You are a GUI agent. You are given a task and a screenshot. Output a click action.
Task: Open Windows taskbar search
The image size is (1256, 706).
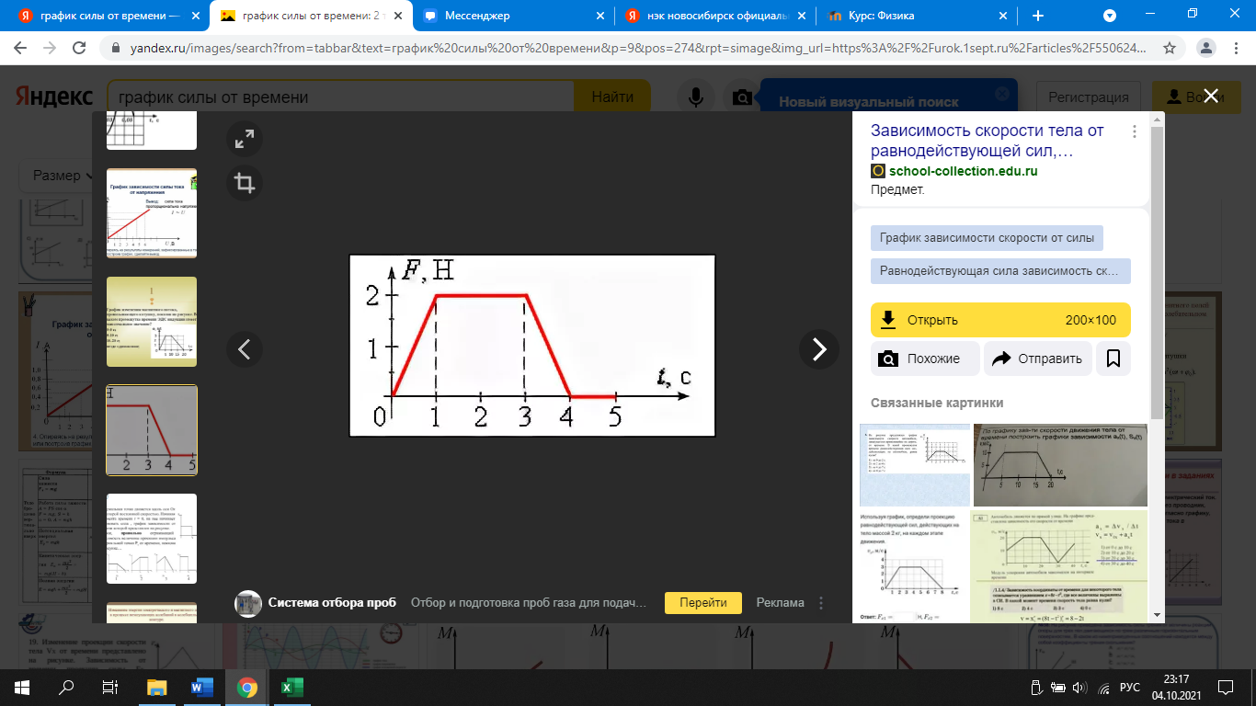coord(66,687)
